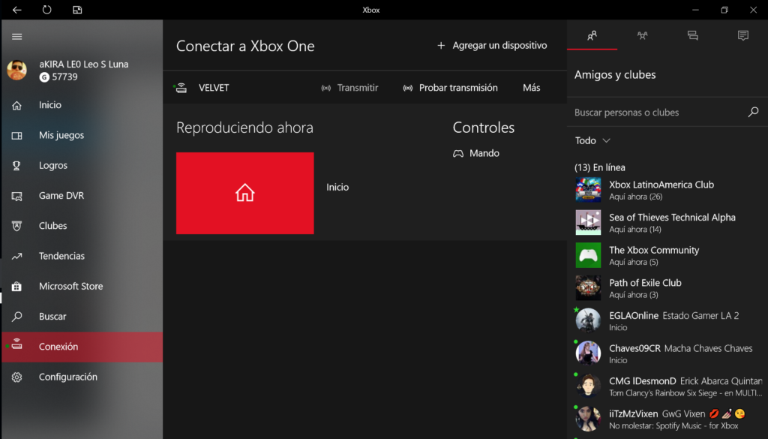The height and width of the screenshot is (439, 768).
Task: Go to Logros in sidebar
Action: coord(52,166)
